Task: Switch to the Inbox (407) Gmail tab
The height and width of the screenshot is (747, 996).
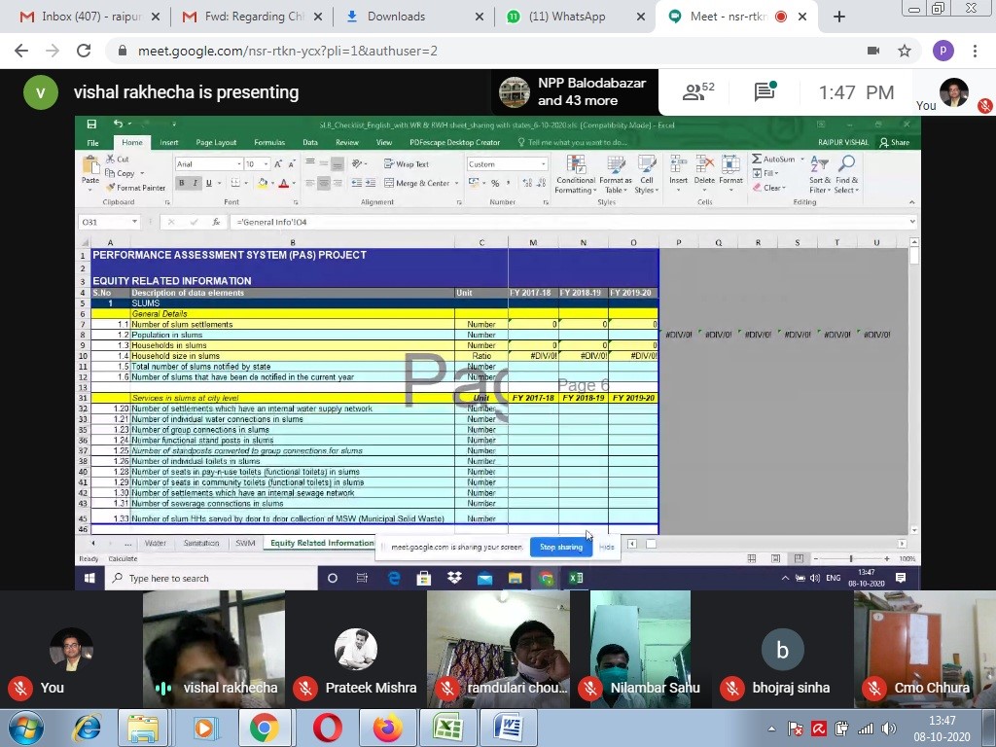Action: pyautogui.click(x=90, y=17)
